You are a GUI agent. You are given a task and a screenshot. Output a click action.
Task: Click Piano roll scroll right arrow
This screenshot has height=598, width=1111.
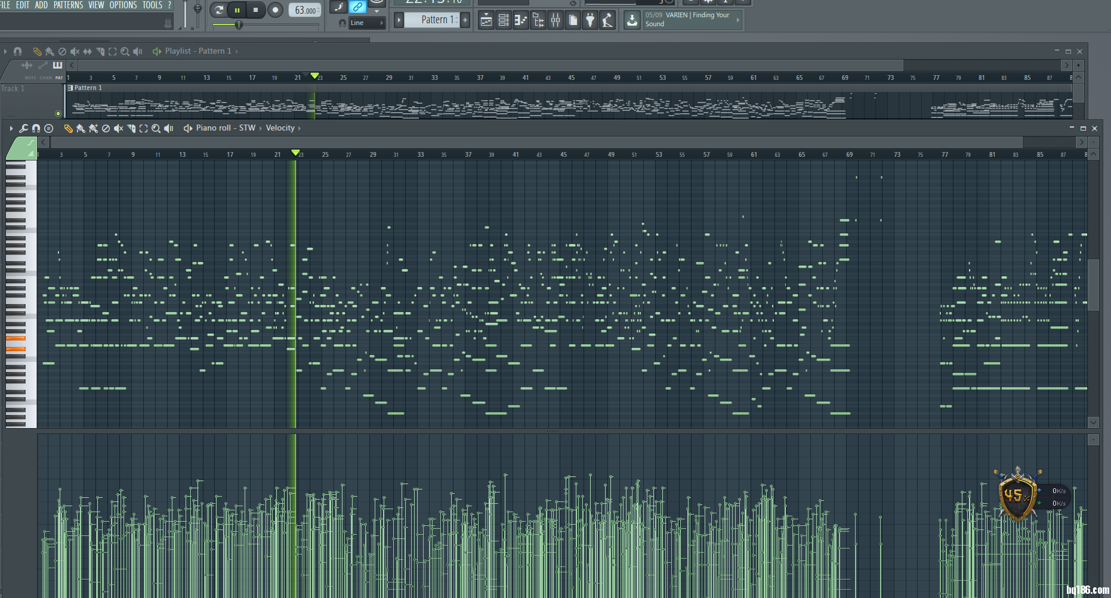1081,142
